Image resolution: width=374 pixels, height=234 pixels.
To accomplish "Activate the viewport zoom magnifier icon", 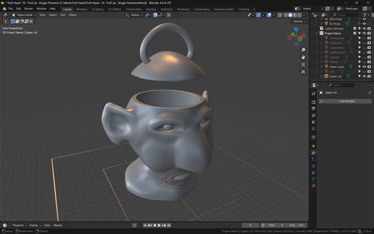I will coord(303,49).
